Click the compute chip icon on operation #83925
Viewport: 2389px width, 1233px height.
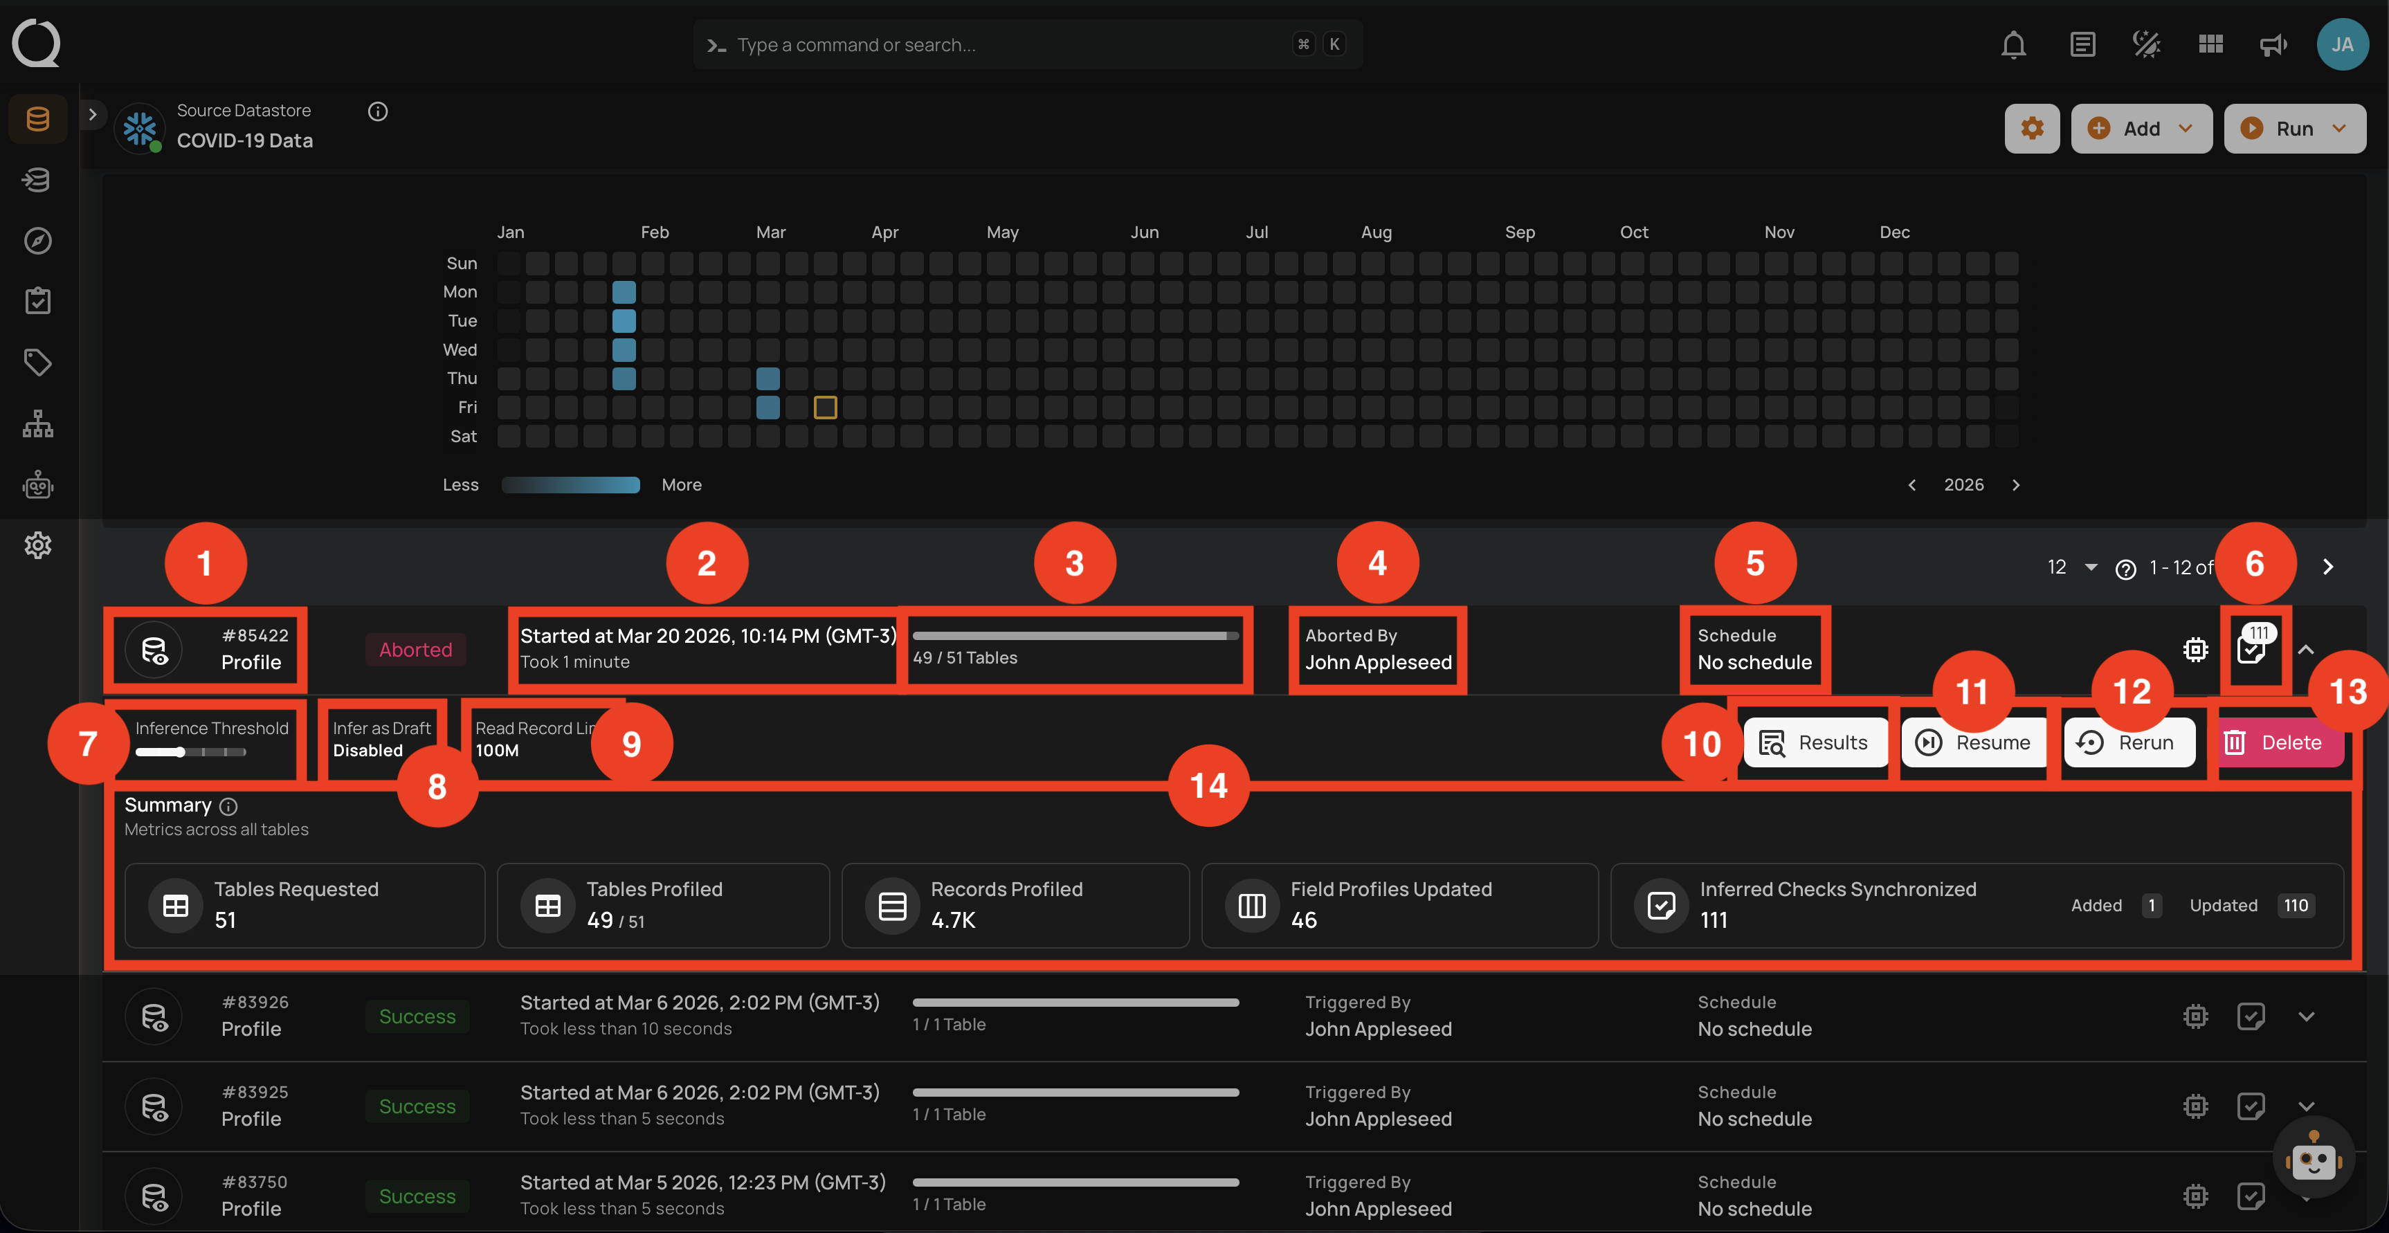(2195, 1106)
